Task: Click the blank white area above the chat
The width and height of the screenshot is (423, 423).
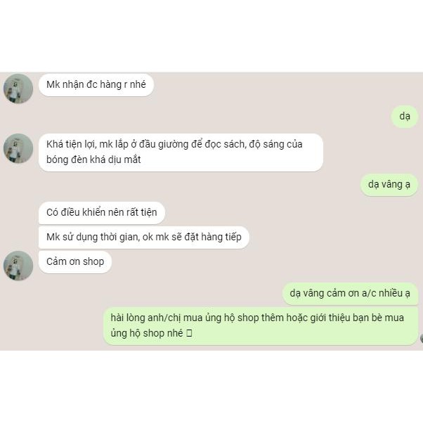Action: [x=211, y=36]
